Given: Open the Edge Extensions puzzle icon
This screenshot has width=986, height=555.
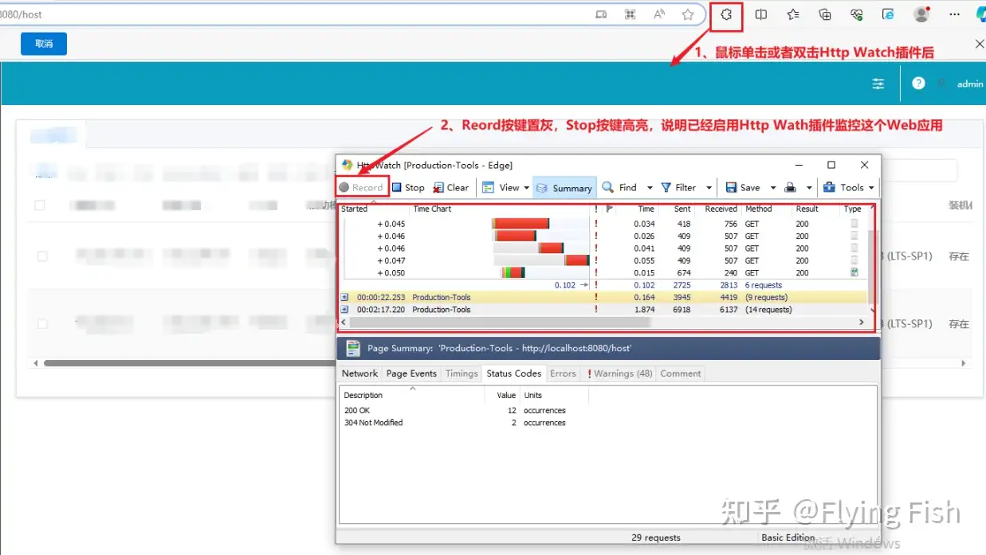Looking at the screenshot, I should (726, 14).
